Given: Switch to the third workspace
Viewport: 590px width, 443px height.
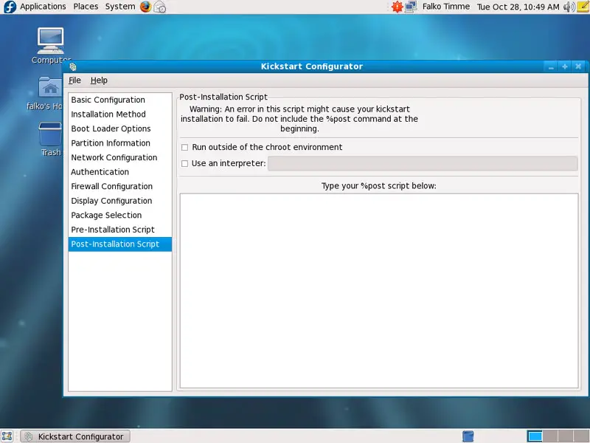Looking at the screenshot, I should 566,436.
